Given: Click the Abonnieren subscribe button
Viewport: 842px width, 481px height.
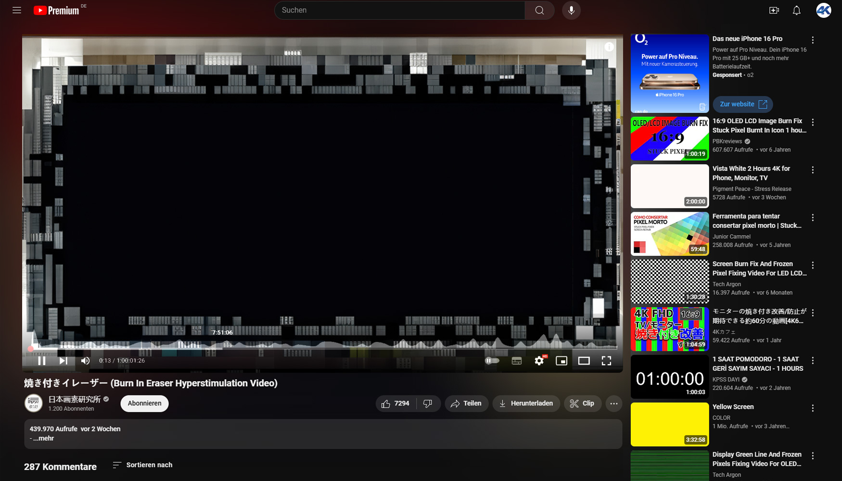Looking at the screenshot, I should (144, 404).
